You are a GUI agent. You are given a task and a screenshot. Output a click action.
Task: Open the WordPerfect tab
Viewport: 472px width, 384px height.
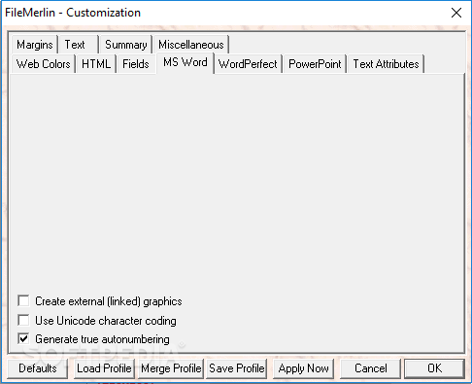pos(248,64)
